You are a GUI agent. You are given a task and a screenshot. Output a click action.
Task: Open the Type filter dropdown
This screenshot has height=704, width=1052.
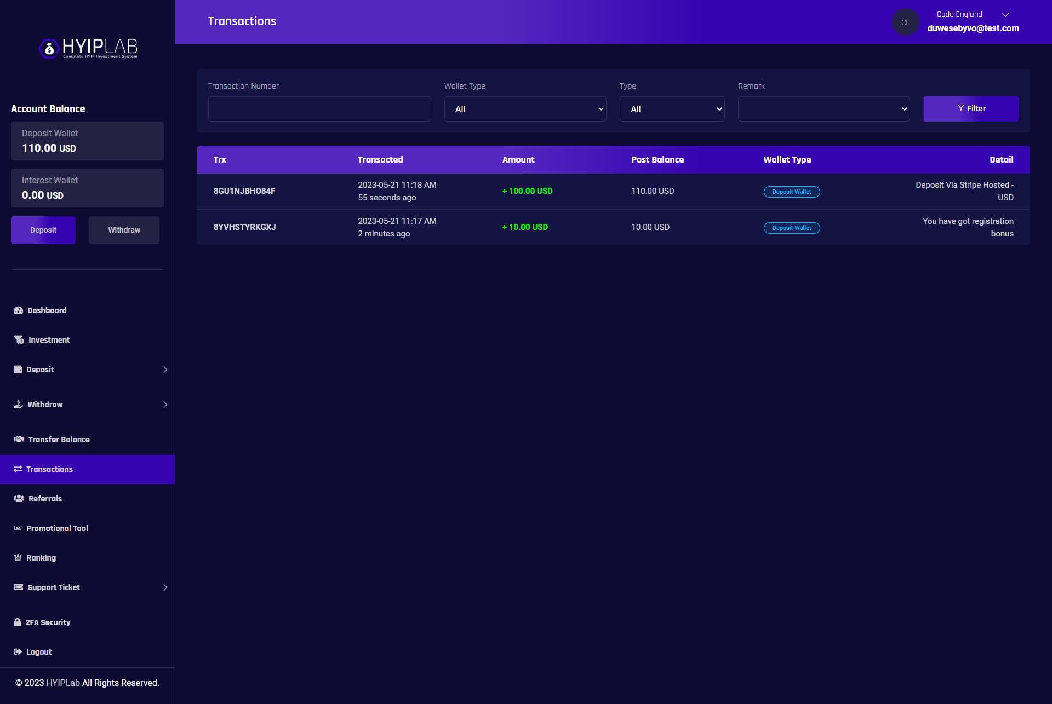(672, 109)
